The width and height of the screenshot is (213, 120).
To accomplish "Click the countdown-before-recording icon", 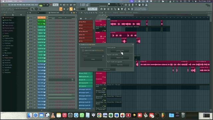I will [68, 5].
